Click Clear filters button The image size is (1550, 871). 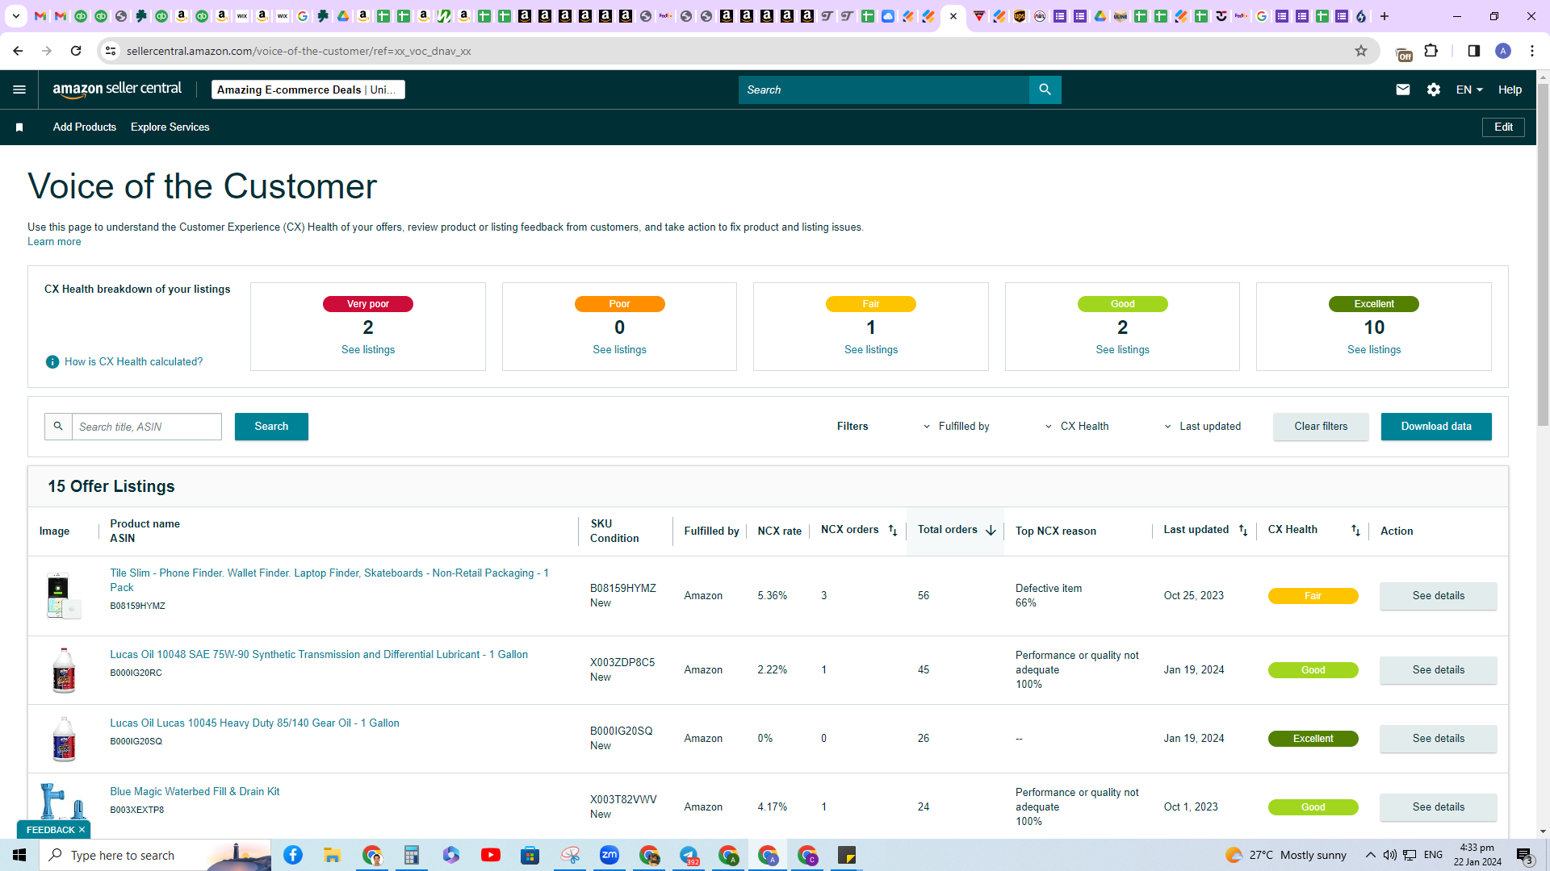pyautogui.click(x=1321, y=427)
